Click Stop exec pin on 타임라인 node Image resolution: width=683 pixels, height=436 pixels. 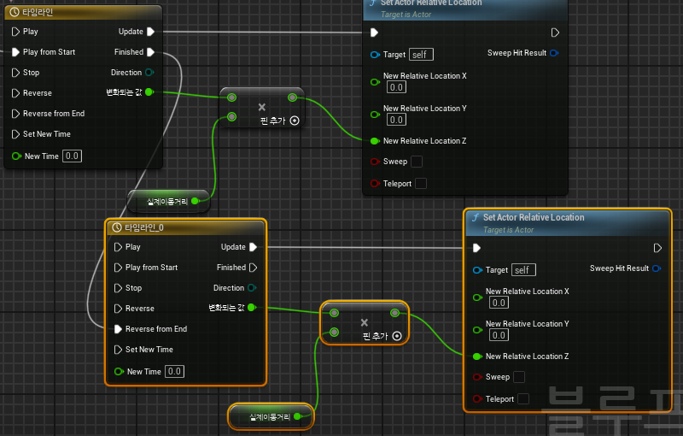[15, 73]
